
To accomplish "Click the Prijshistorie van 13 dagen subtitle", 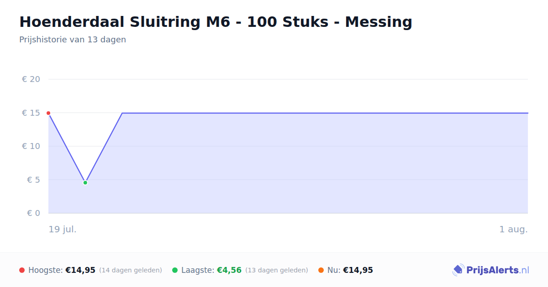I will tap(73, 40).
